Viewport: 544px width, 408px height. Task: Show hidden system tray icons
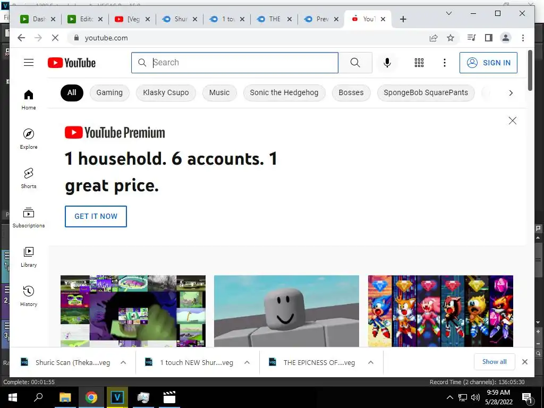pyautogui.click(x=449, y=397)
